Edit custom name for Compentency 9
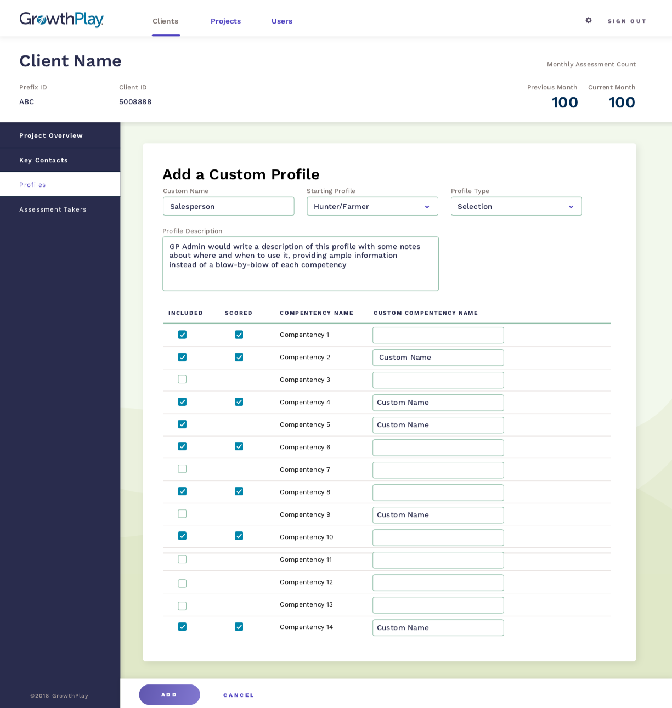 click(x=438, y=515)
